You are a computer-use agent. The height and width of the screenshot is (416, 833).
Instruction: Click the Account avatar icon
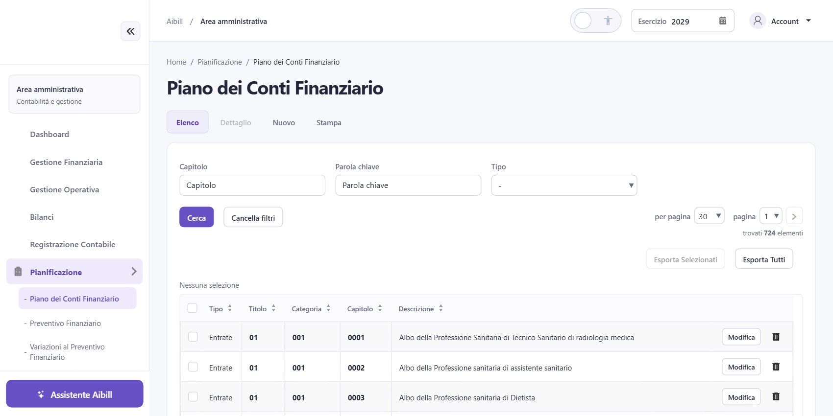click(x=758, y=21)
